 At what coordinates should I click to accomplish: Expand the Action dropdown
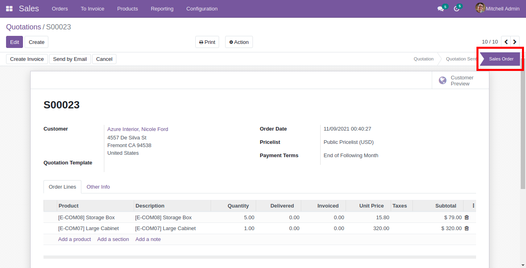coord(239,42)
